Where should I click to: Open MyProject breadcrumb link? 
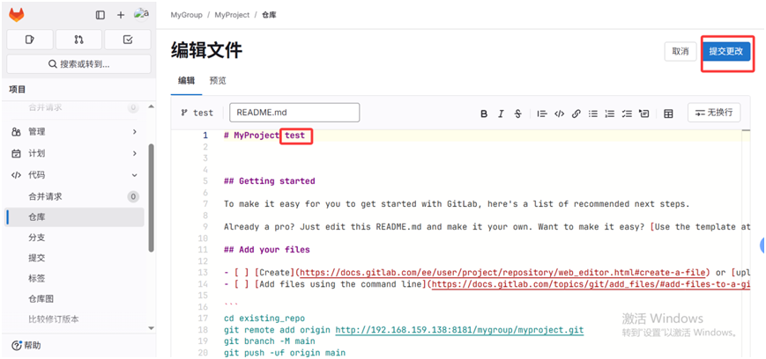tap(232, 15)
